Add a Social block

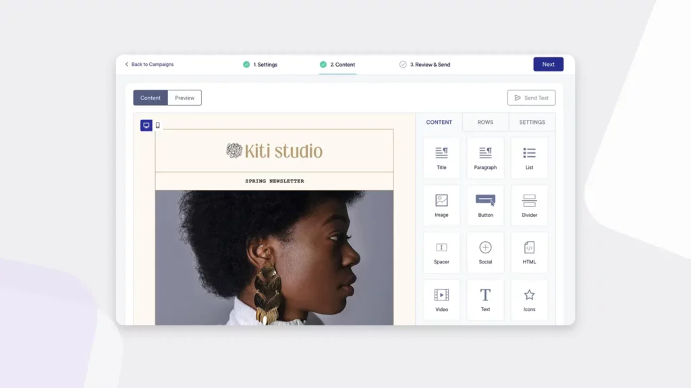click(x=485, y=253)
